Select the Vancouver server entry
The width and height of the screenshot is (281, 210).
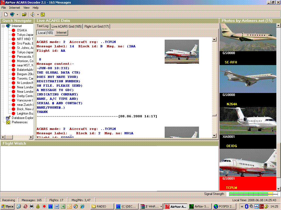tap(25, 100)
